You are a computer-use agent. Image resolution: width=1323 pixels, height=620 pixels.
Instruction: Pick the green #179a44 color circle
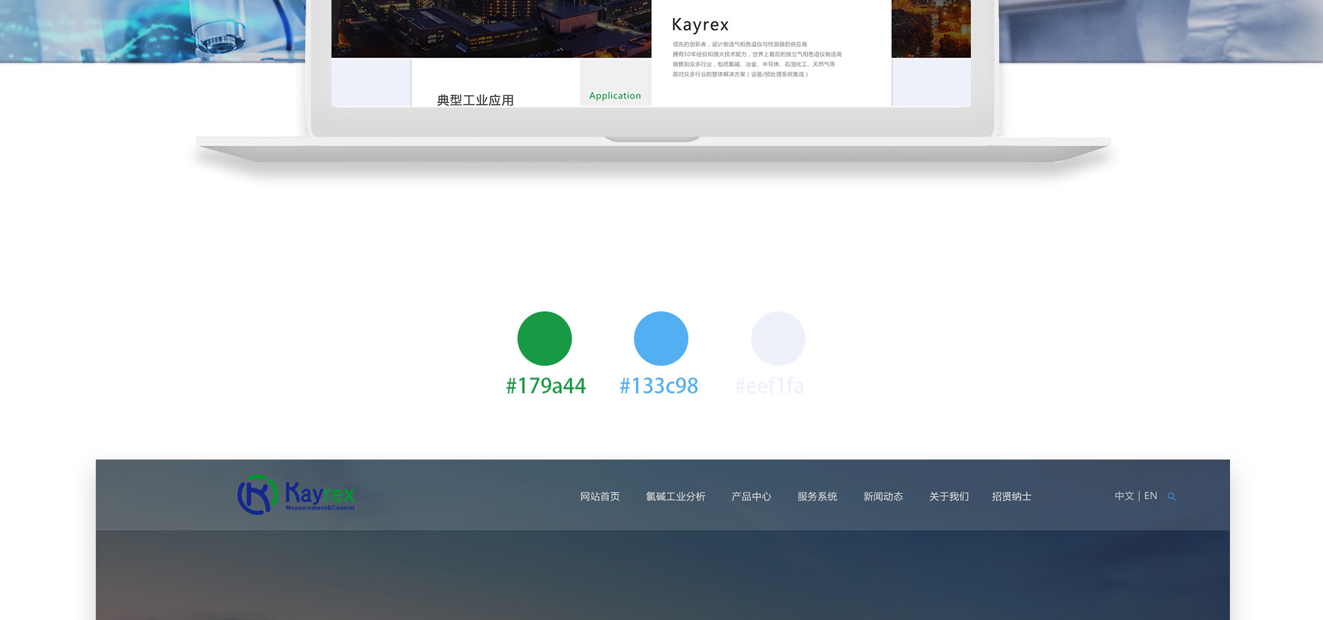point(544,338)
